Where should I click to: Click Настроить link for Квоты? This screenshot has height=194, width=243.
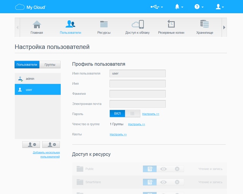(x=118, y=135)
